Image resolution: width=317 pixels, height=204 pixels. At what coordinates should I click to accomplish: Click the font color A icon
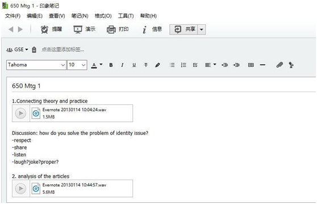tap(94, 65)
